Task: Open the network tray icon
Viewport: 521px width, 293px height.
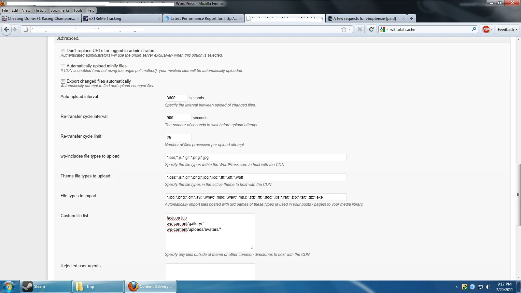Action: [480, 287]
